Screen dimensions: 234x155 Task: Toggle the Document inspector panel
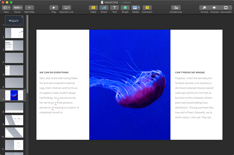click(226, 7)
